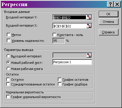Click the Регрессия 1 sheet name field
The width and height of the screenshot is (122, 108).
pyautogui.click(x=72, y=62)
